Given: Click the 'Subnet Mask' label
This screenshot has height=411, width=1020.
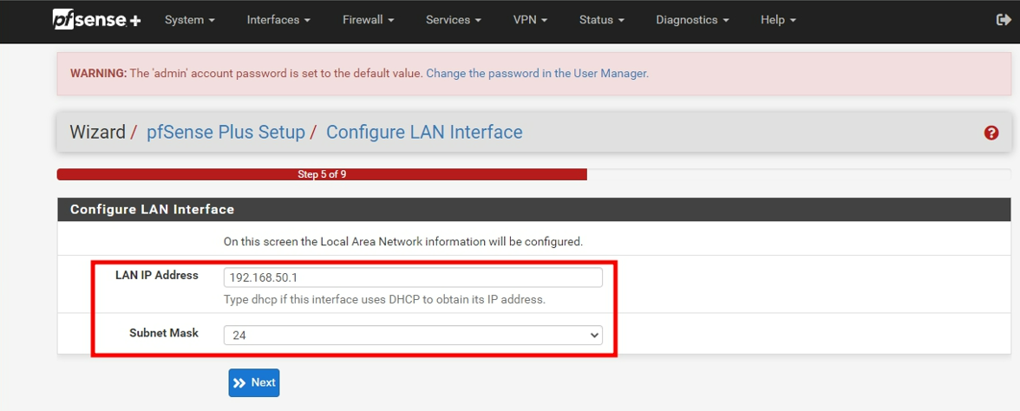Looking at the screenshot, I should [164, 333].
